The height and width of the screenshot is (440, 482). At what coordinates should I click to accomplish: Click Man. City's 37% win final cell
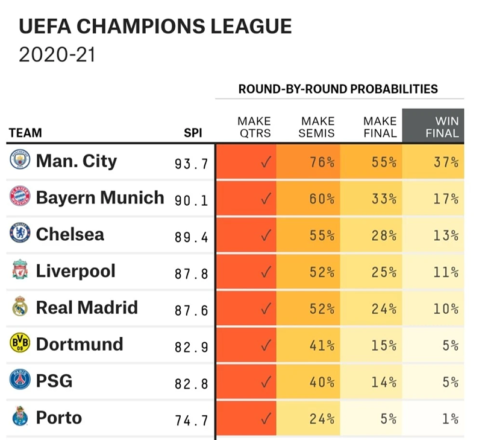coord(433,162)
